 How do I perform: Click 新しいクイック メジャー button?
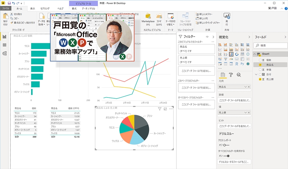click(208, 23)
